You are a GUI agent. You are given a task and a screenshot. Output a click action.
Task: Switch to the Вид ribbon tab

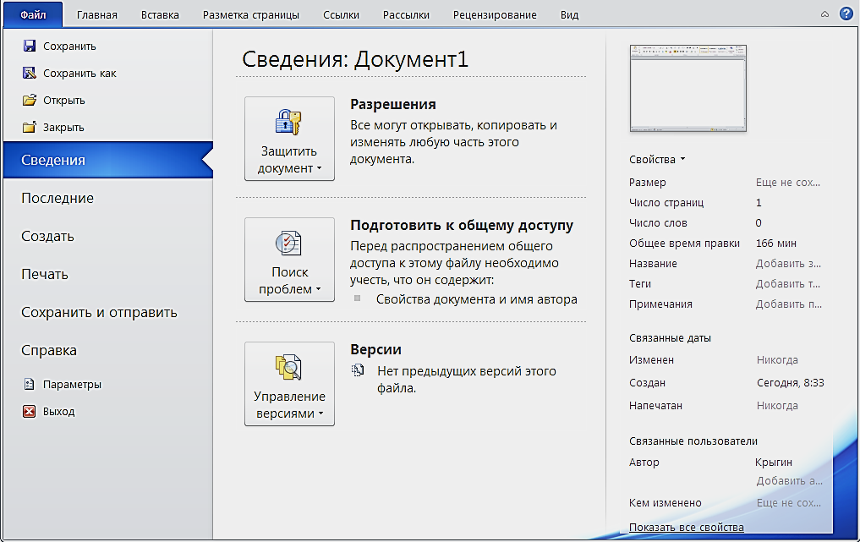coord(569,15)
